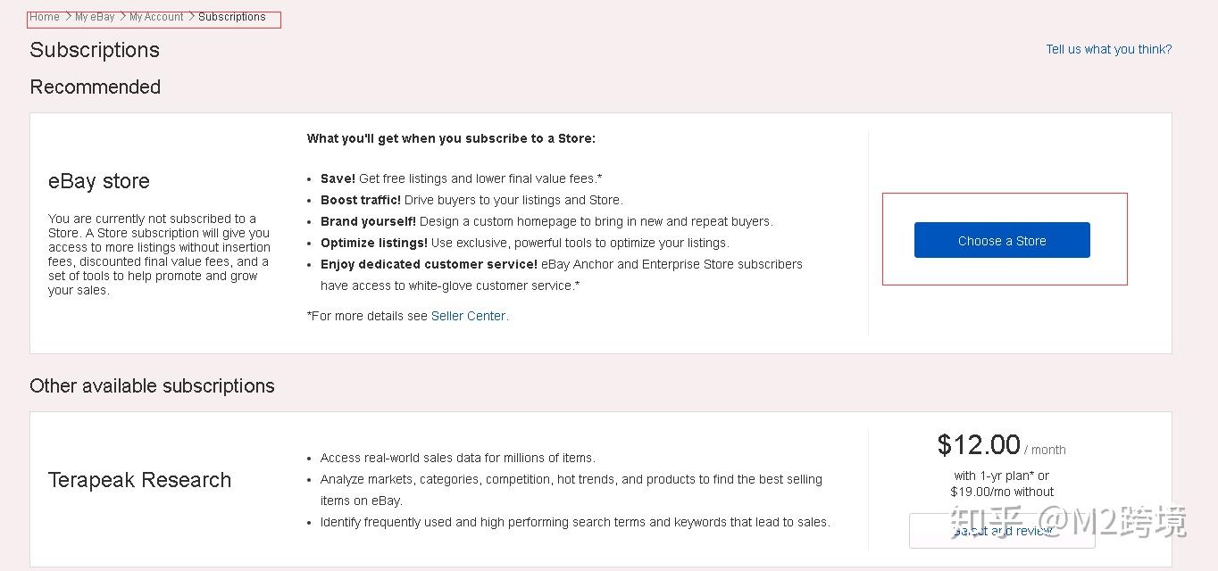Click the Home breadcrumb link

(45, 17)
